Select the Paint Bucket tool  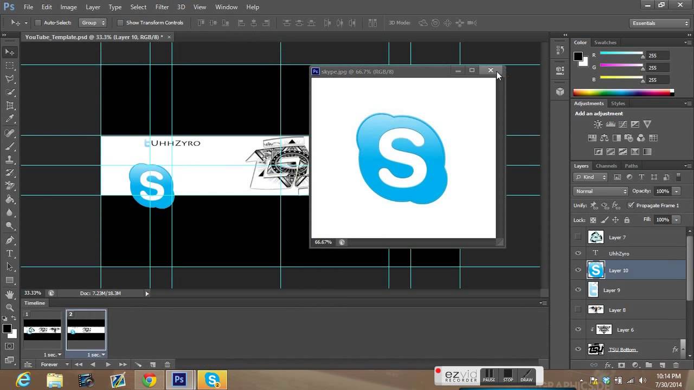10,200
